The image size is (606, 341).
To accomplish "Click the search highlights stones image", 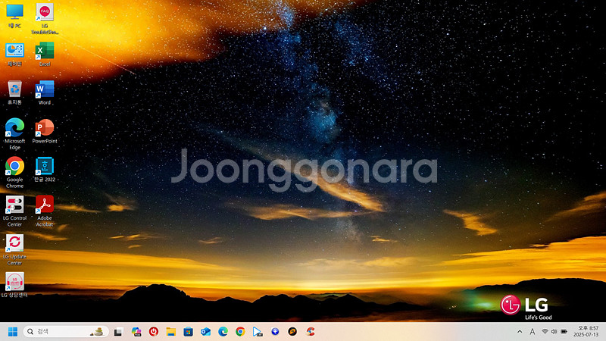I will 97,332.
